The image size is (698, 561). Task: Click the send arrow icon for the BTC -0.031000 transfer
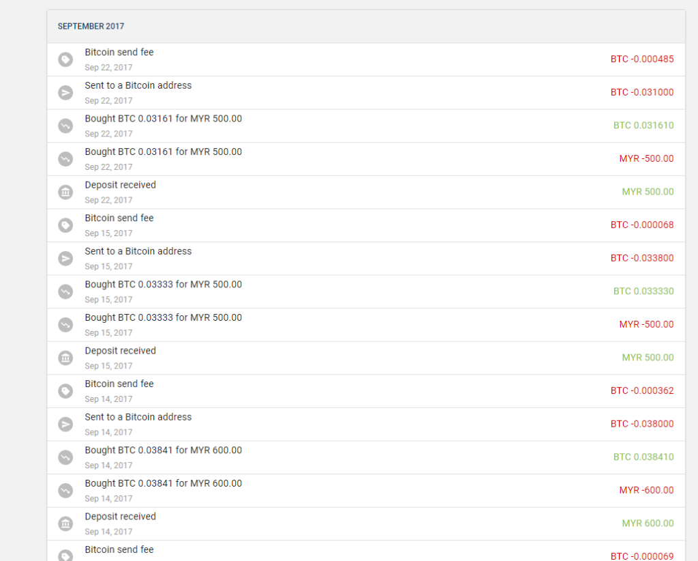click(x=65, y=93)
